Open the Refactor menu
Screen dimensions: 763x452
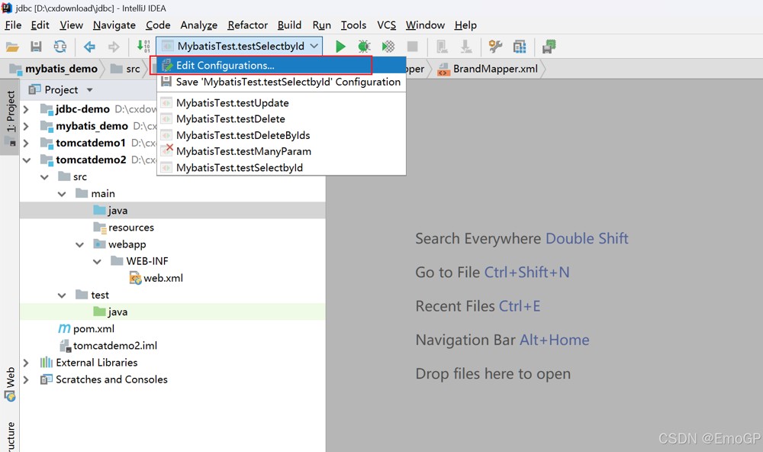(x=248, y=25)
